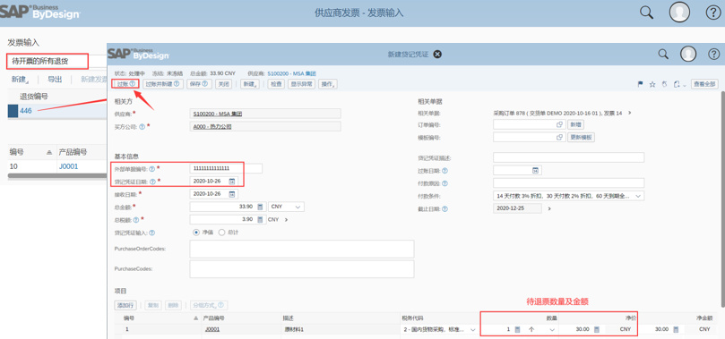The image size is (725, 339).
Task: Open calendar picker for 过账日期
Action: point(536,171)
